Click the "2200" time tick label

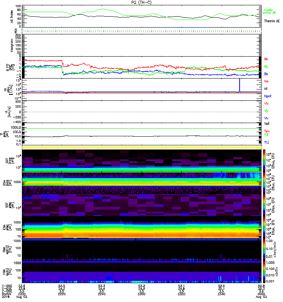point(22,294)
